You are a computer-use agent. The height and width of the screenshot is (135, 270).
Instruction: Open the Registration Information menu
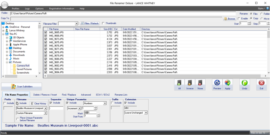(62, 9)
